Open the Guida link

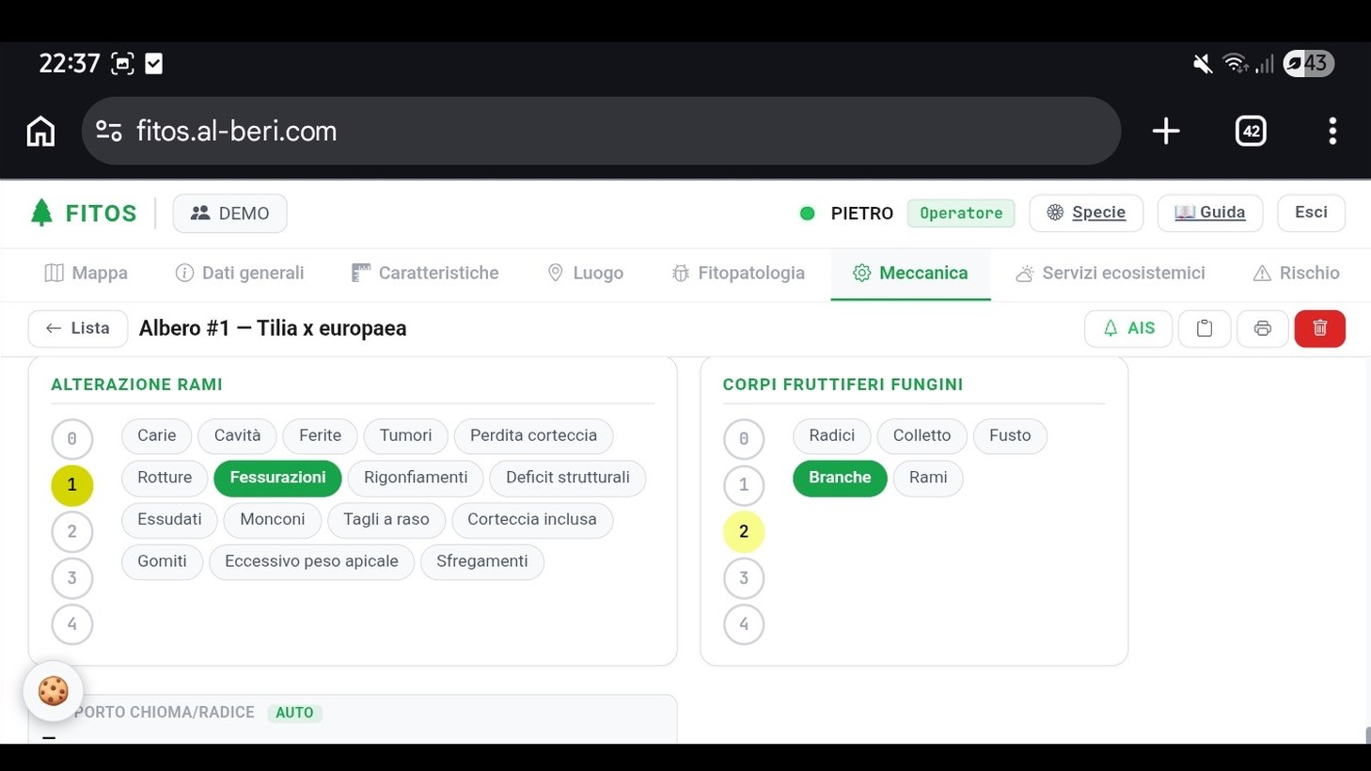[1210, 212]
